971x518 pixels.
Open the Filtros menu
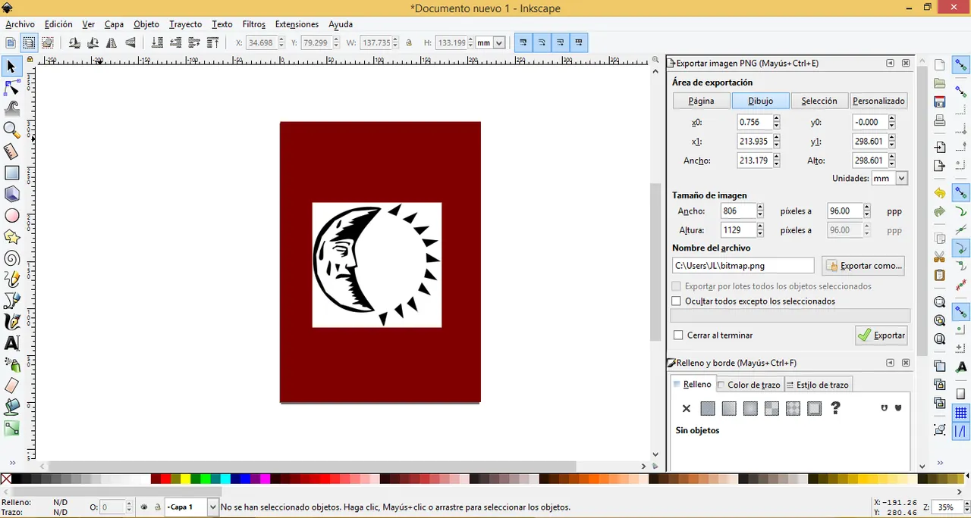tap(253, 24)
